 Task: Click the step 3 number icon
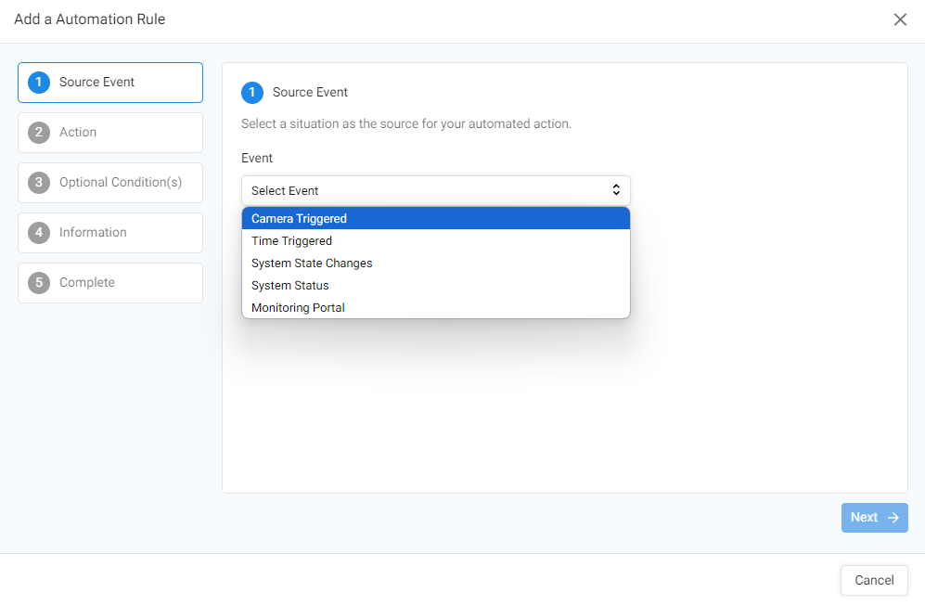[39, 183]
